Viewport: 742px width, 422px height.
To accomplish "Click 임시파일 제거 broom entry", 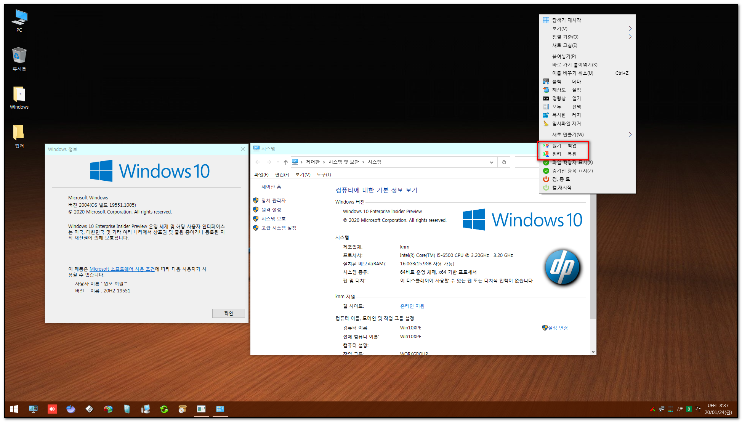I will (x=587, y=124).
